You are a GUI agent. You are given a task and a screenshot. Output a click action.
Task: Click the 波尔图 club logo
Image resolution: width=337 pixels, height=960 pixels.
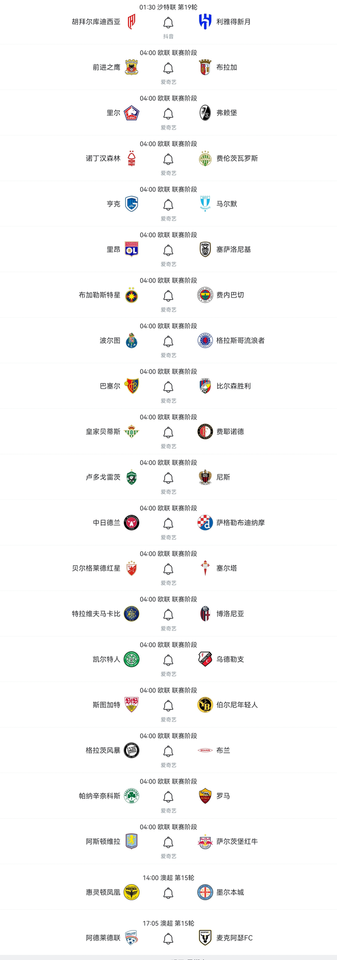pyautogui.click(x=131, y=340)
